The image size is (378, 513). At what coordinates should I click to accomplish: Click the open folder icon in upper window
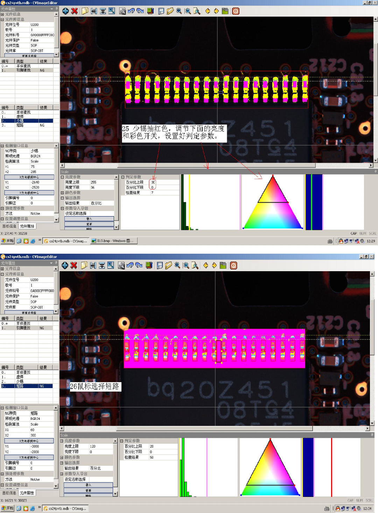[x=170, y=11]
